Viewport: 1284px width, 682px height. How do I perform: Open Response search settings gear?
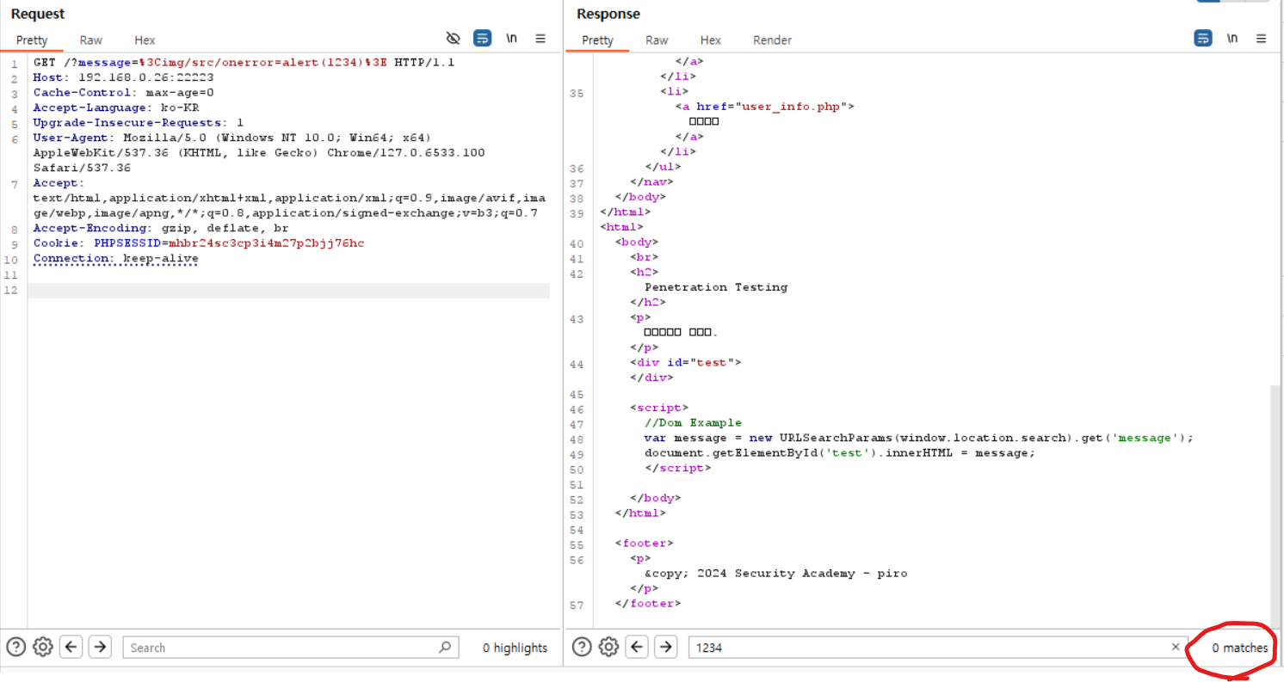(608, 647)
